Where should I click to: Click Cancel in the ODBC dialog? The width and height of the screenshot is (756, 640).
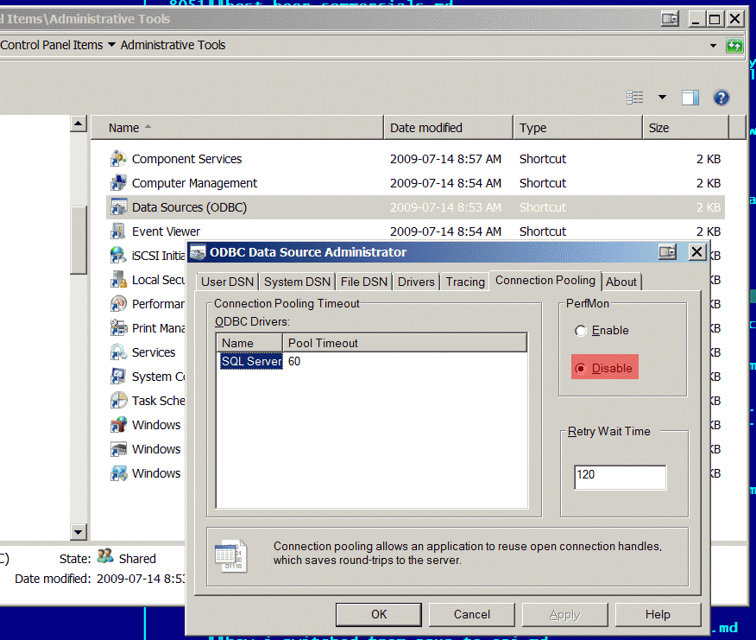(x=471, y=614)
